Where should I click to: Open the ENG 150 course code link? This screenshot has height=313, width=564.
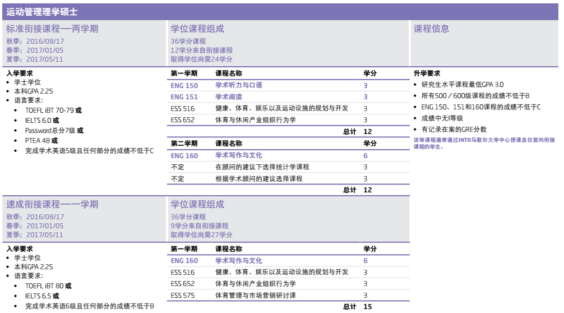click(184, 86)
